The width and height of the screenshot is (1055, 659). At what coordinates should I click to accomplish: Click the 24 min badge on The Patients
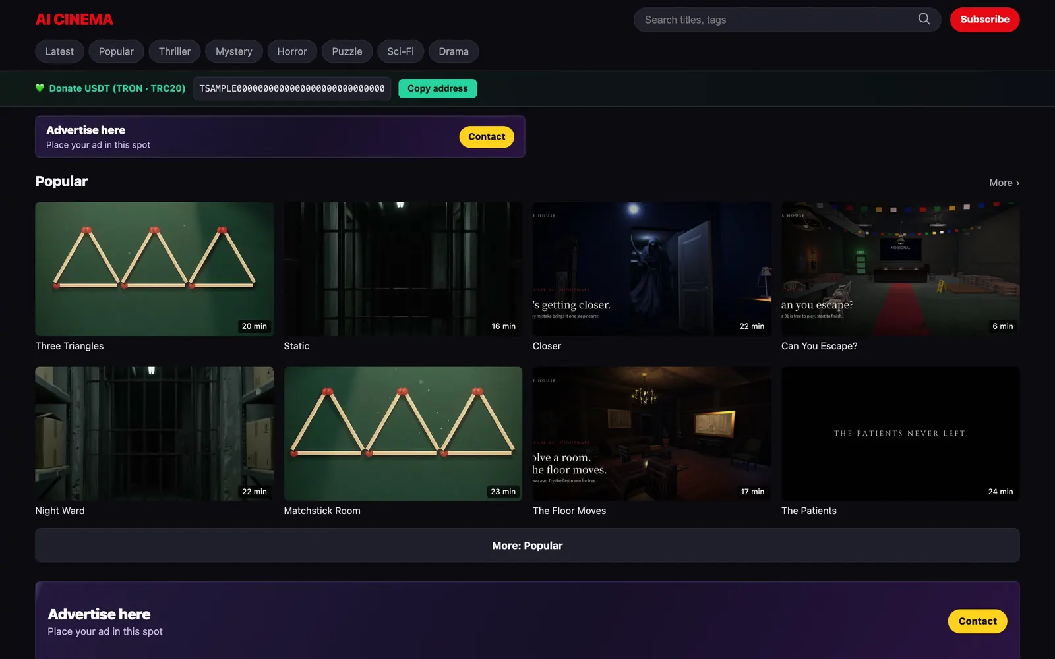pos(1000,492)
